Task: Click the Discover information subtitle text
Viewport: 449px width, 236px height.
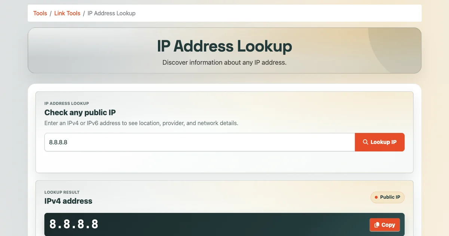Action: [x=224, y=63]
